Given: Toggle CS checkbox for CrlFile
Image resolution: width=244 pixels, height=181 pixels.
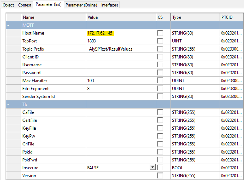Looking at the screenshot, I should click(160, 144).
